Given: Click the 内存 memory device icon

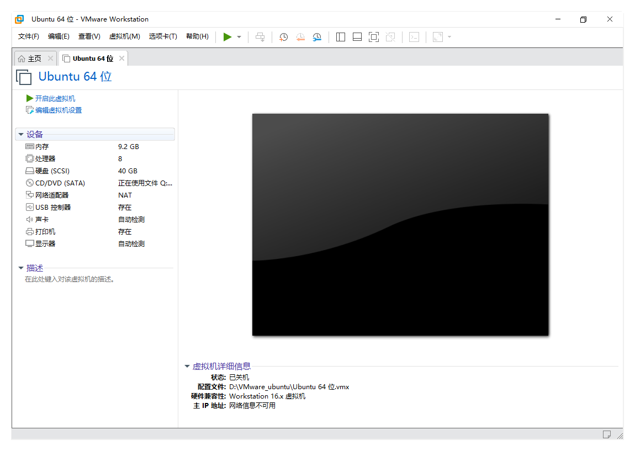Looking at the screenshot, I should [30, 146].
